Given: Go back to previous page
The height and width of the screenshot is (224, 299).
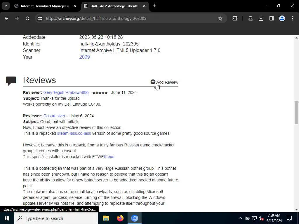Looking at the screenshot, I should coord(6,18).
